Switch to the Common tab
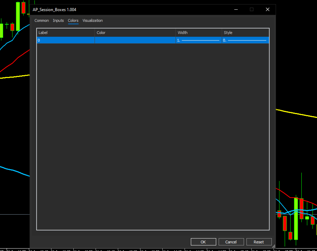 coord(41,20)
